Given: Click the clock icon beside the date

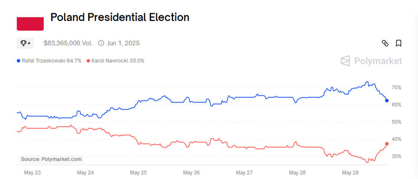Looking at the screenshot, I should (x=101, y=43).
